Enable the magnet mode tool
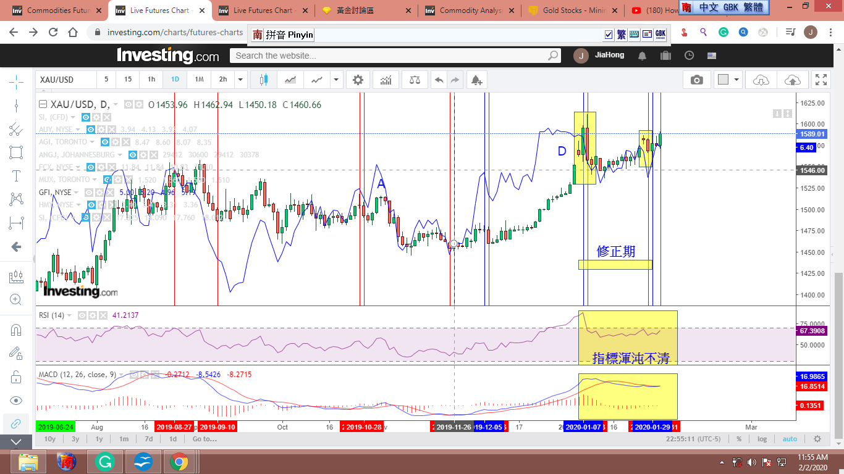This screenshot has height=474, width=844. pos(16,330)
